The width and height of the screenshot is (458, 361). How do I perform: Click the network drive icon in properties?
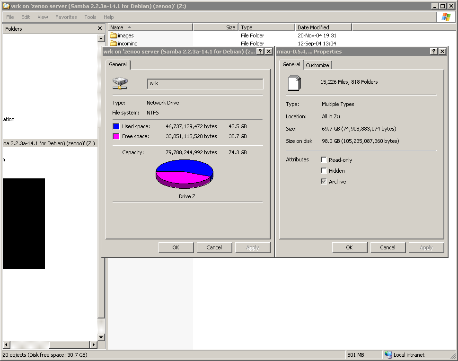tap(120, 84)
